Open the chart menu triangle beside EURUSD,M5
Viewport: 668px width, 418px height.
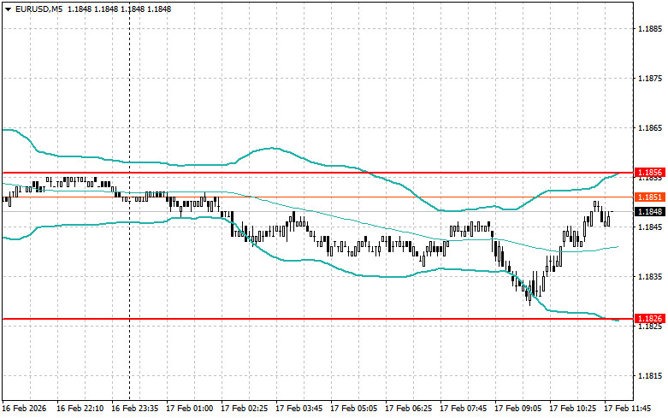pos(8,9)
